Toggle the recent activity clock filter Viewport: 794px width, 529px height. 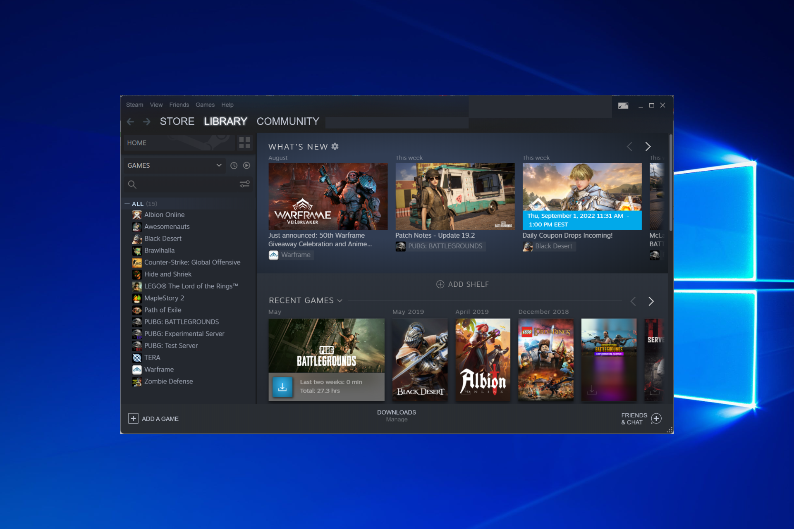[x=234, y=165]
